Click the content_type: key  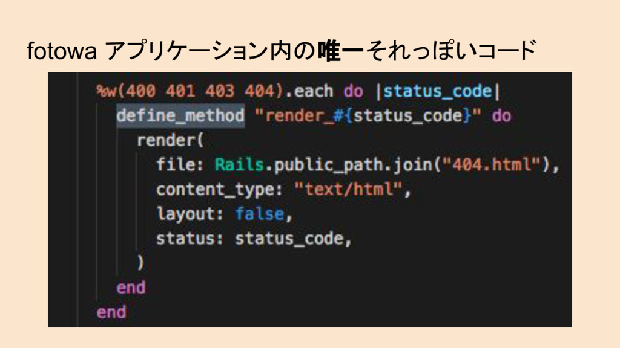pyautogui.click(x=219, y=190)
